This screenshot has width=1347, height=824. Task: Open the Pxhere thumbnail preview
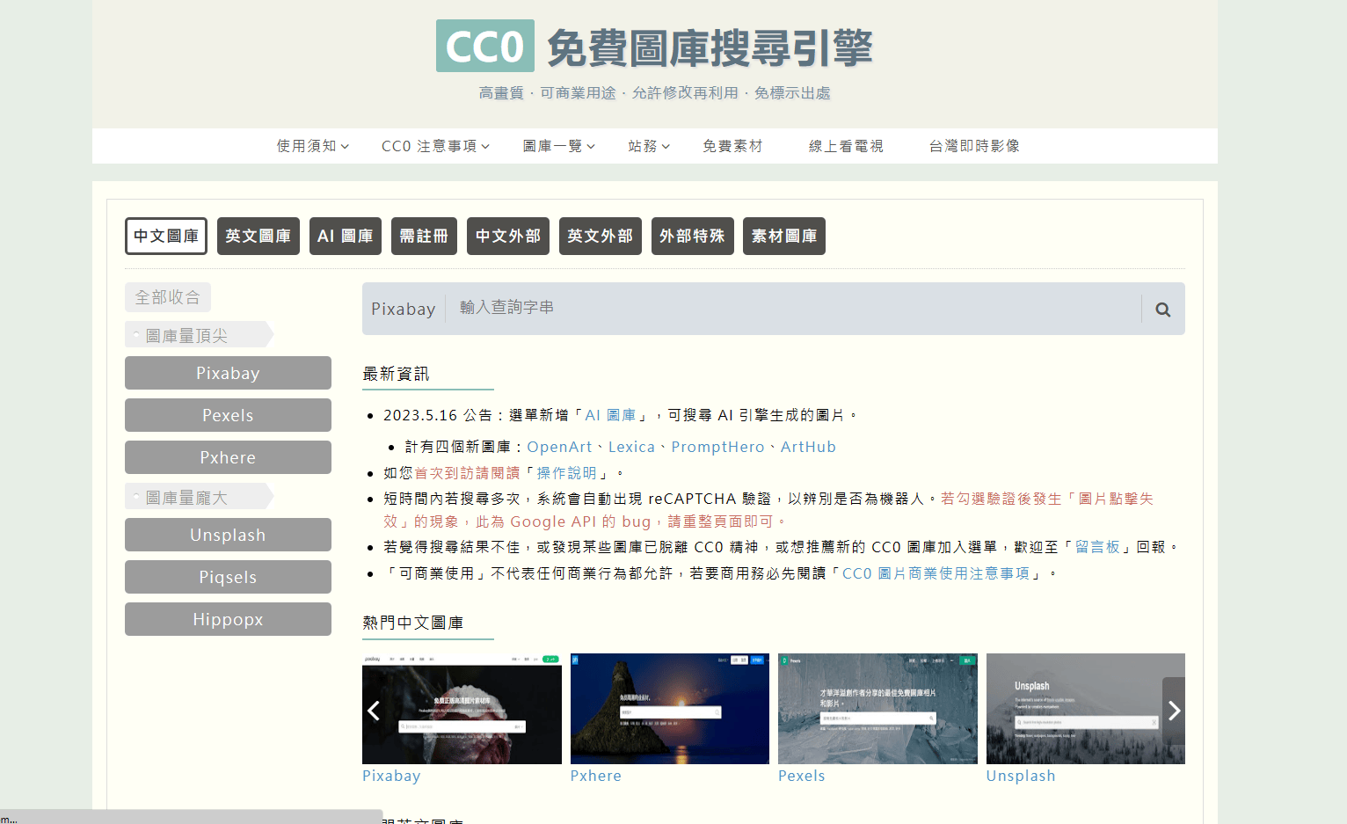click(x=669, y=709)
